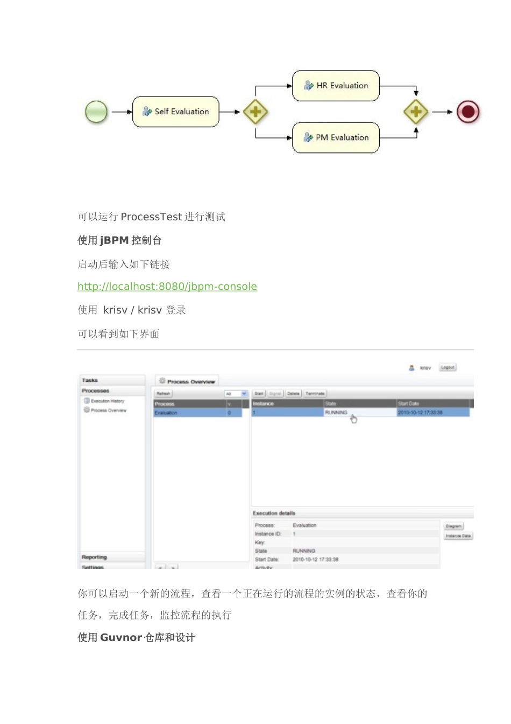
Task: Open the Reporting section in the sidebar
Action: click(x=112, y=557)
